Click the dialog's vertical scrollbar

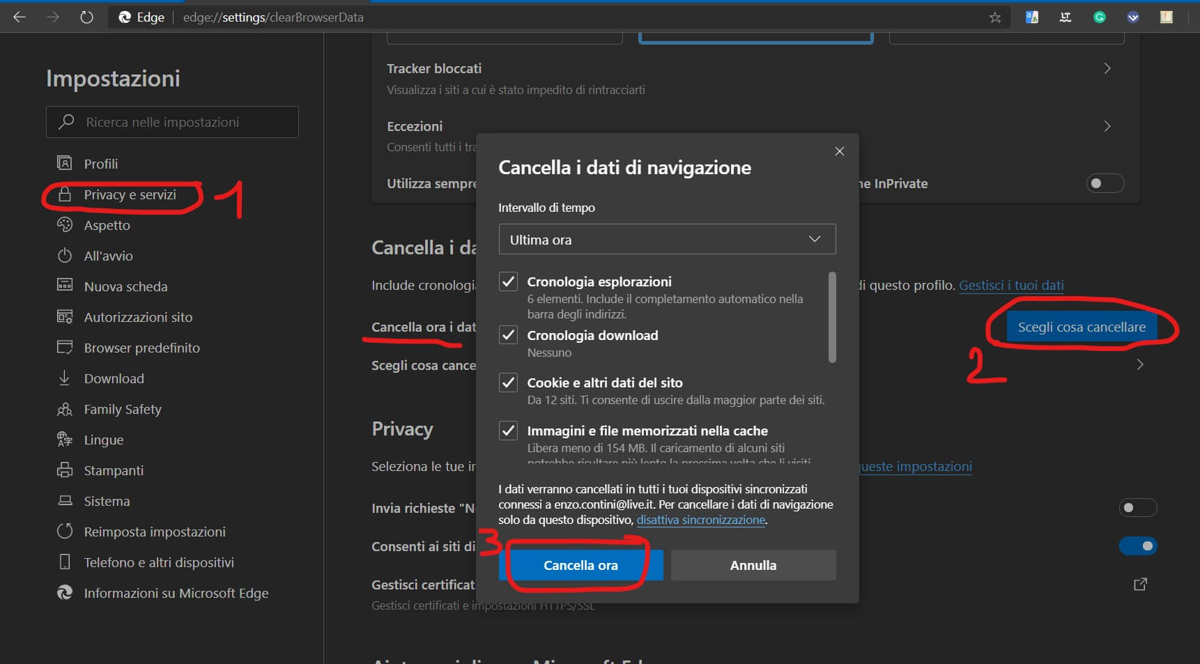tap(831, 318)
